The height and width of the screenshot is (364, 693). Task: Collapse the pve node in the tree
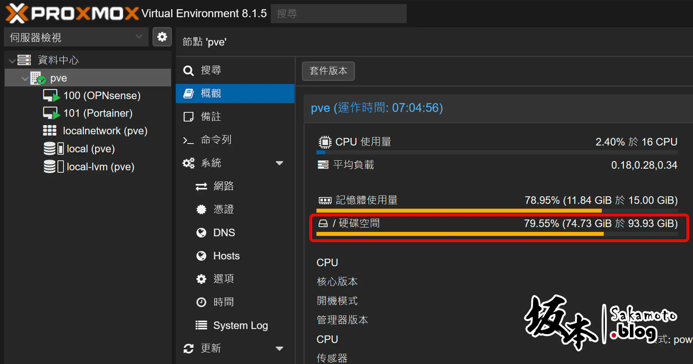[25, 78]
